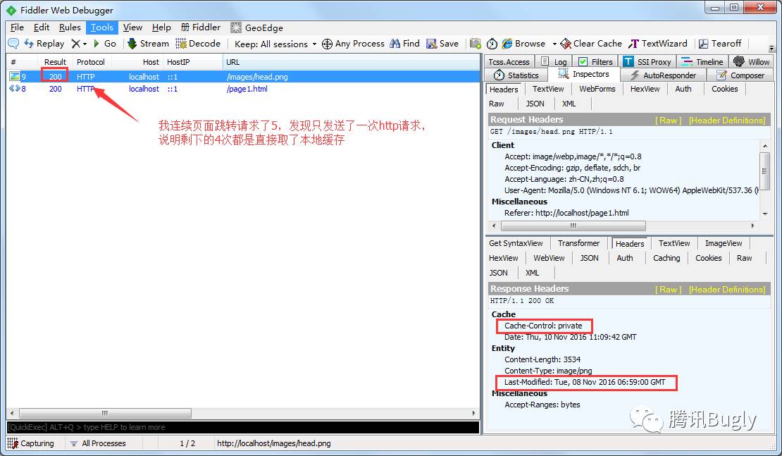Click the camera screenshot toolbar icon
Viewport: 782px width, 456px height.
pos(476,44)
